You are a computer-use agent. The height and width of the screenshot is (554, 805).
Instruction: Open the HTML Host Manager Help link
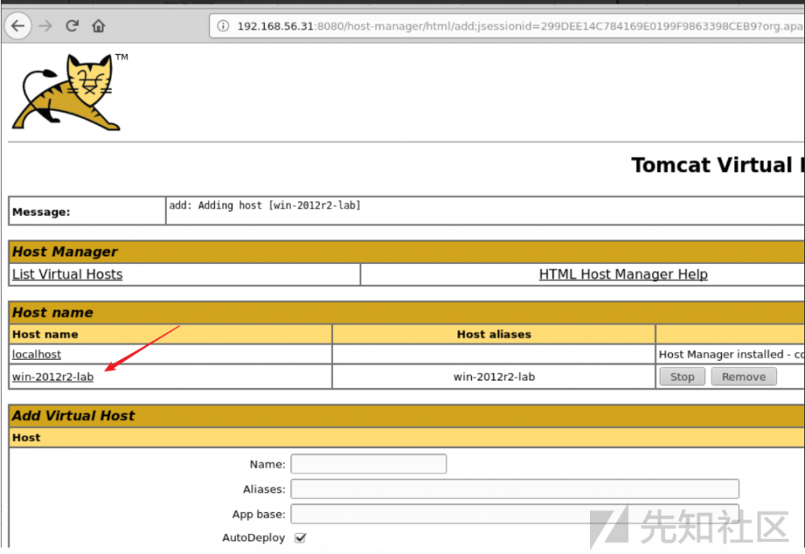[x=623, y=274]
